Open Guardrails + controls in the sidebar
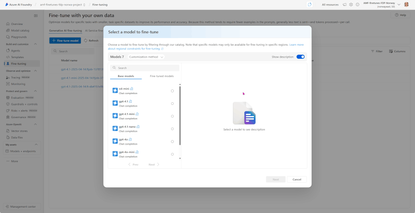 22,104
